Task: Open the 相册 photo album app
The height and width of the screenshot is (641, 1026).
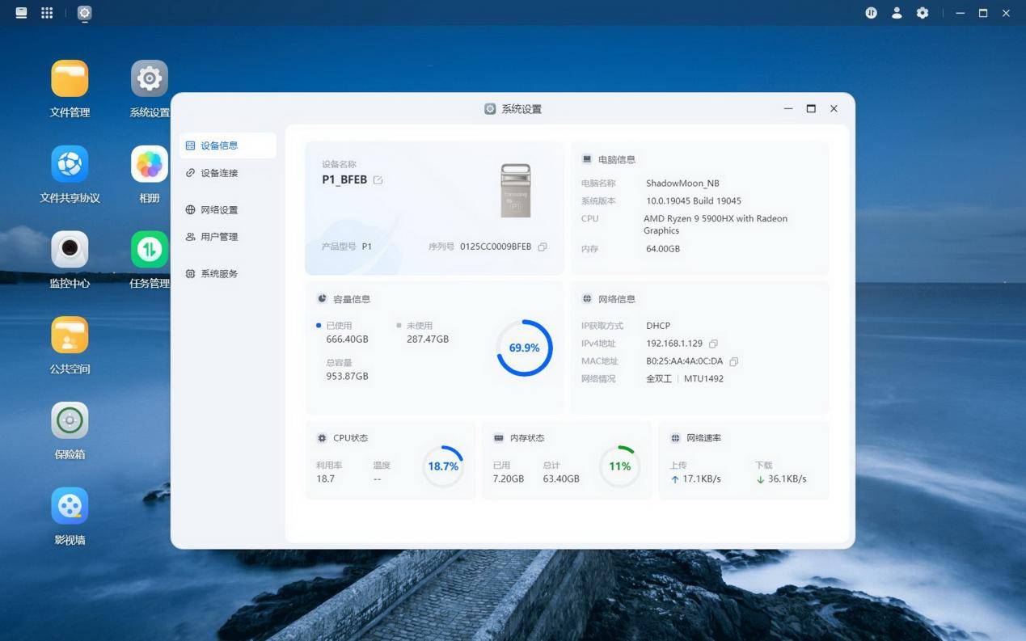Action: (x=150, y=164)
